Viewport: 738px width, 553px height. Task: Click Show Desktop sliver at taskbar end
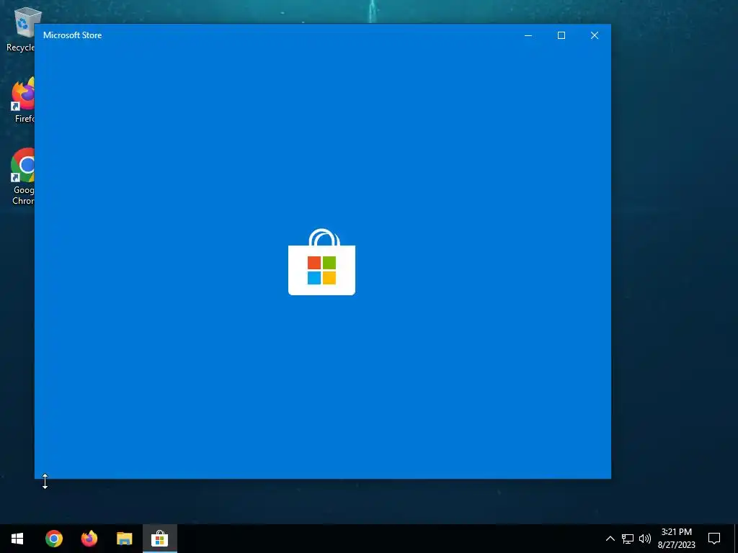[736, 539]
